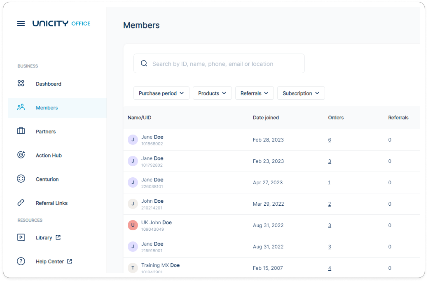Select Members in the sidebar

point(47,108)
